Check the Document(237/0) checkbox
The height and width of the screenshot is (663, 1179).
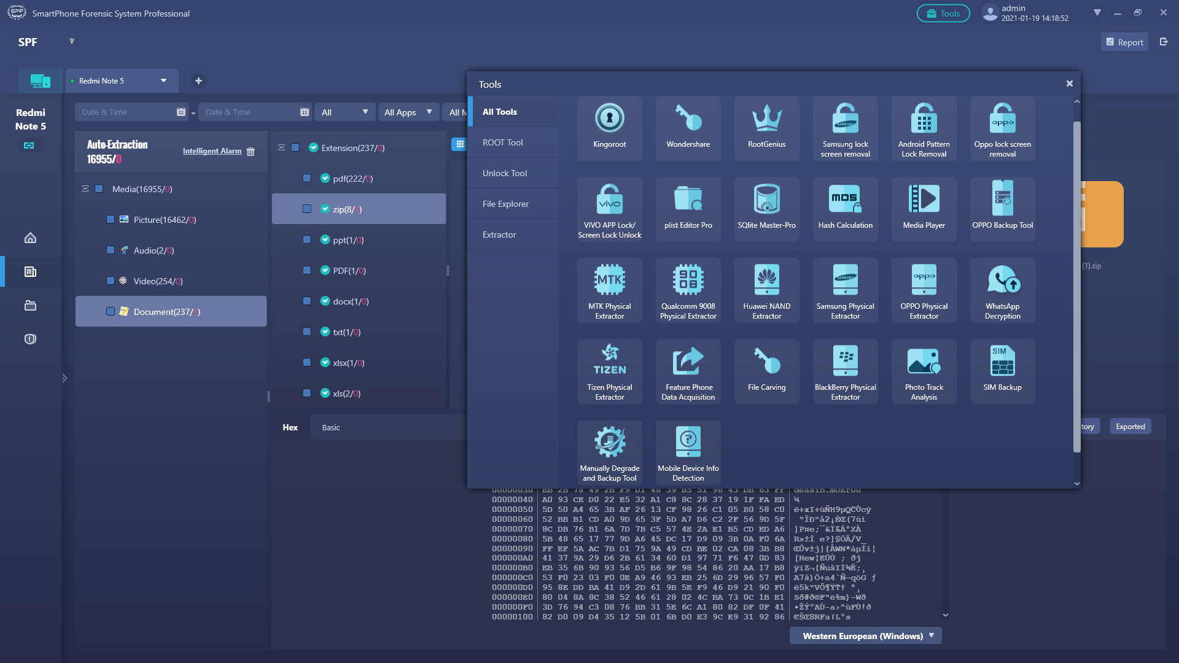click(x=111, y=311)
